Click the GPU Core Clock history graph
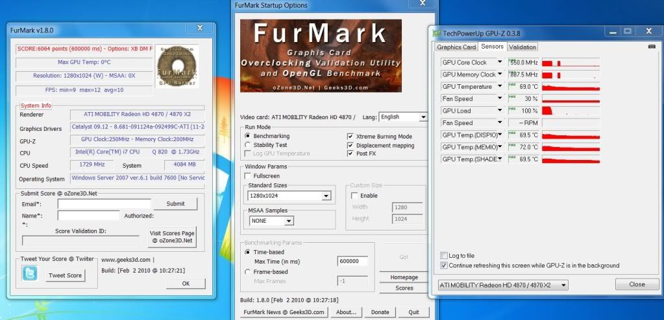Viewport: 664px width, 320px height. pos(571,62)
